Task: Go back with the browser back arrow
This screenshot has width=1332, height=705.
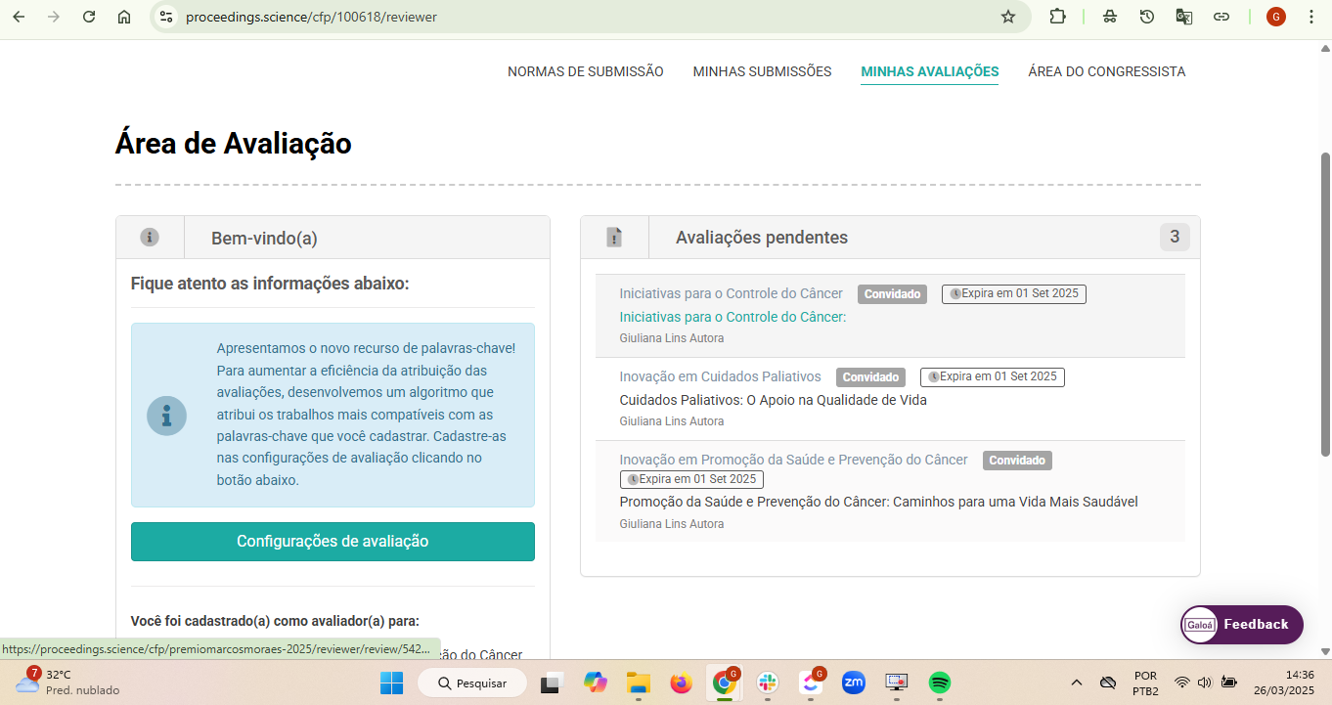Action: 19,17
